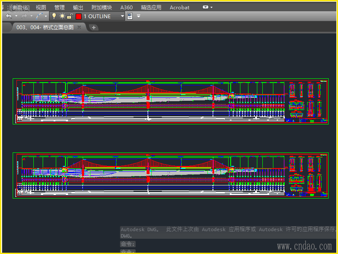
Task: Select the 附加模块 ribbon tab
Action: [x=102, y=7]
